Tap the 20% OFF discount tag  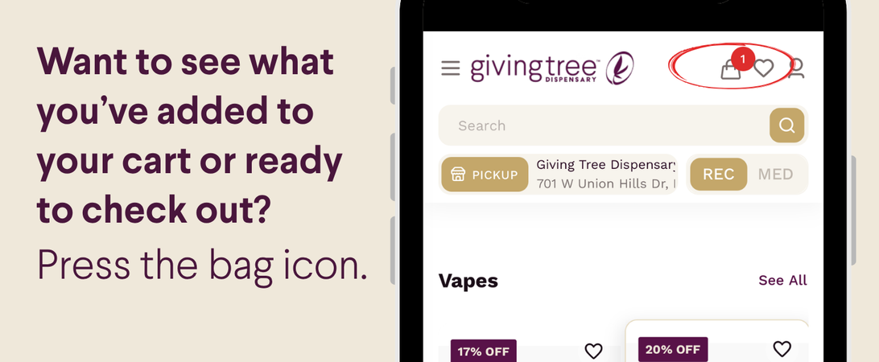pos(673,350)
